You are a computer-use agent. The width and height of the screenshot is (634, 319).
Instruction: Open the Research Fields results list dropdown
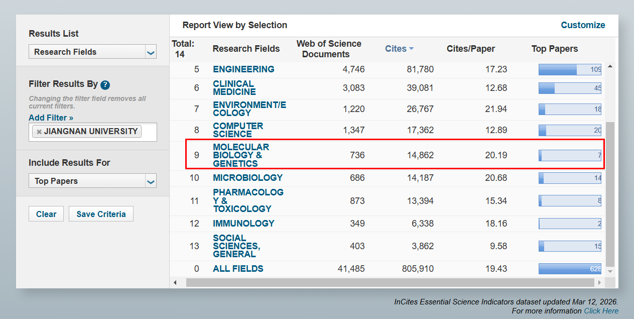pos(151,52)
